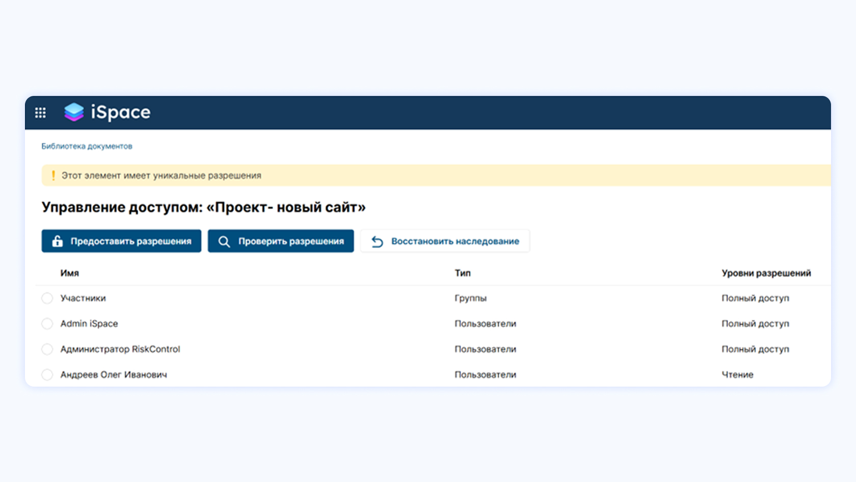Select the radio button for Admin iSpace
Screen dimensions: 856x482
(x=47, y=324)
